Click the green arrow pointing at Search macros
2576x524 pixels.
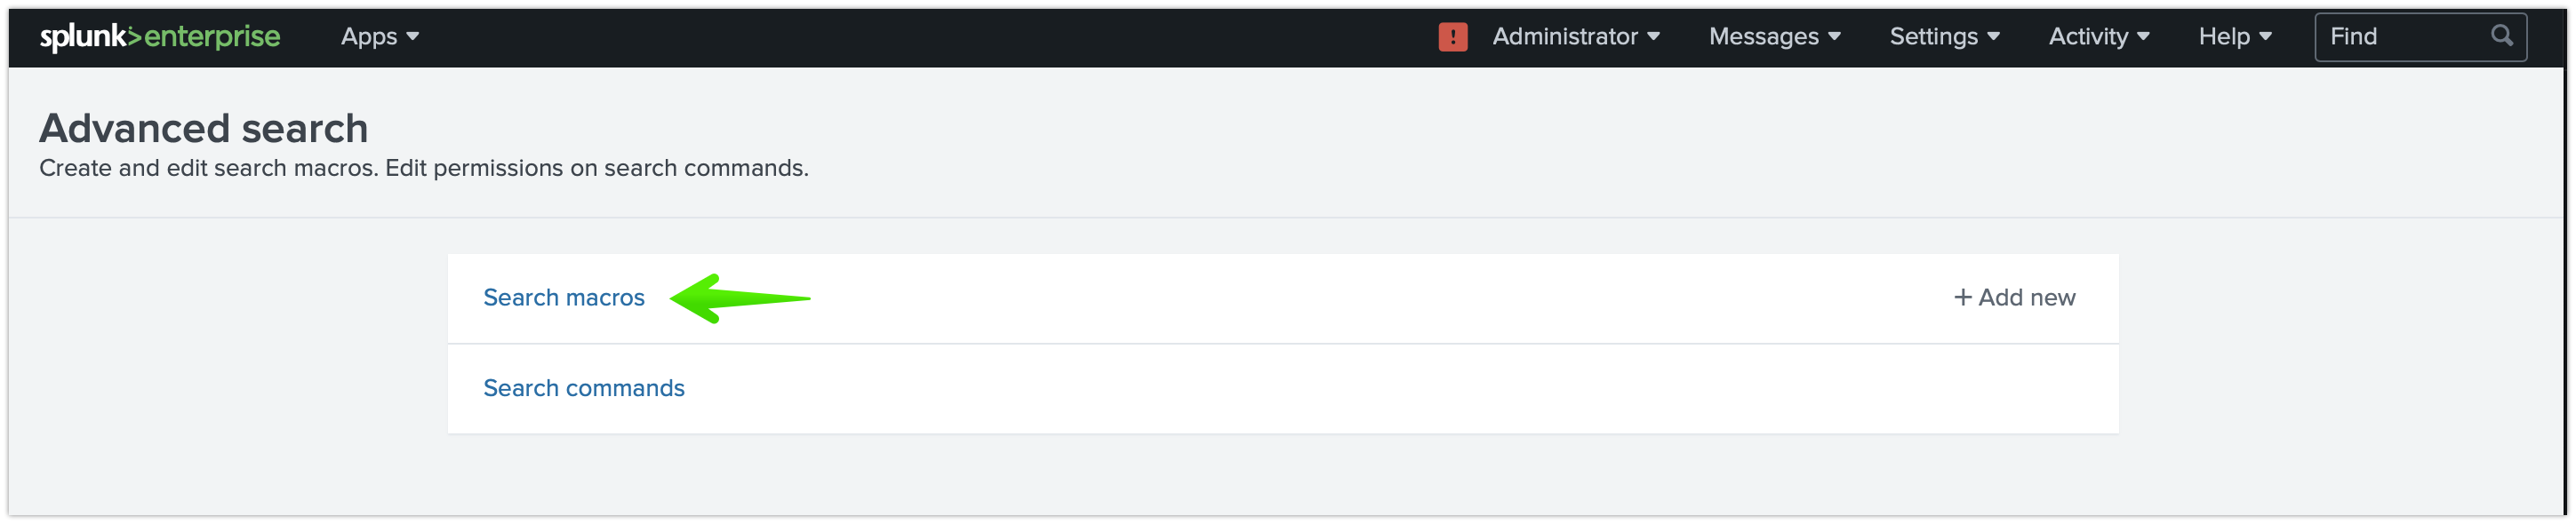coord(740,298)
